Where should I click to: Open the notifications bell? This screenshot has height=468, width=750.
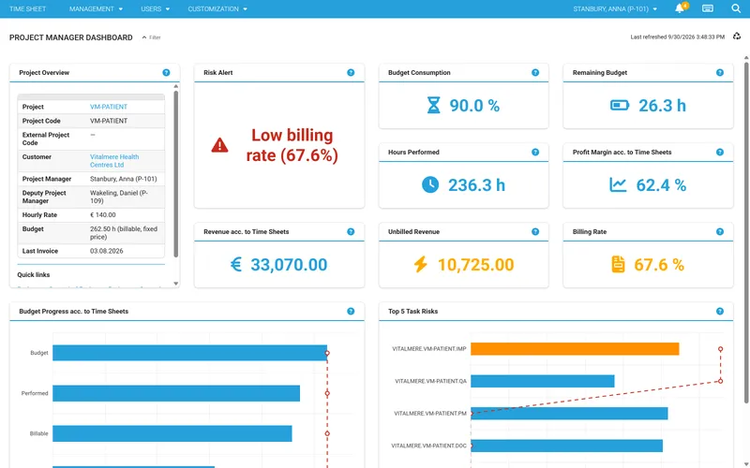(x=680, y=8)
